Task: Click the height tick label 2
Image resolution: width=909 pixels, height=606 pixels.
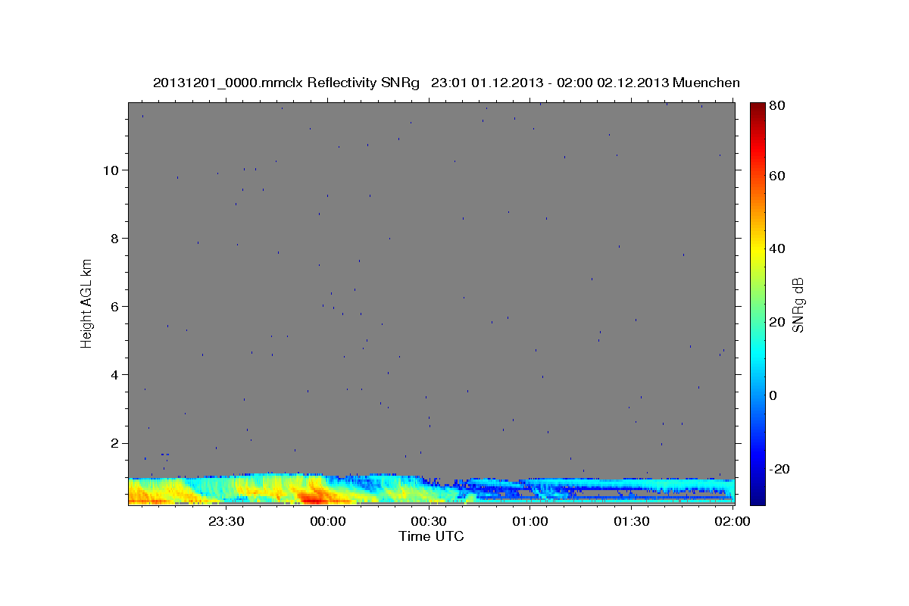Action: point(114,443)
